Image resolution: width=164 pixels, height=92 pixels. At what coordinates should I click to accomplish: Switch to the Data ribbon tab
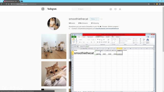102,37
